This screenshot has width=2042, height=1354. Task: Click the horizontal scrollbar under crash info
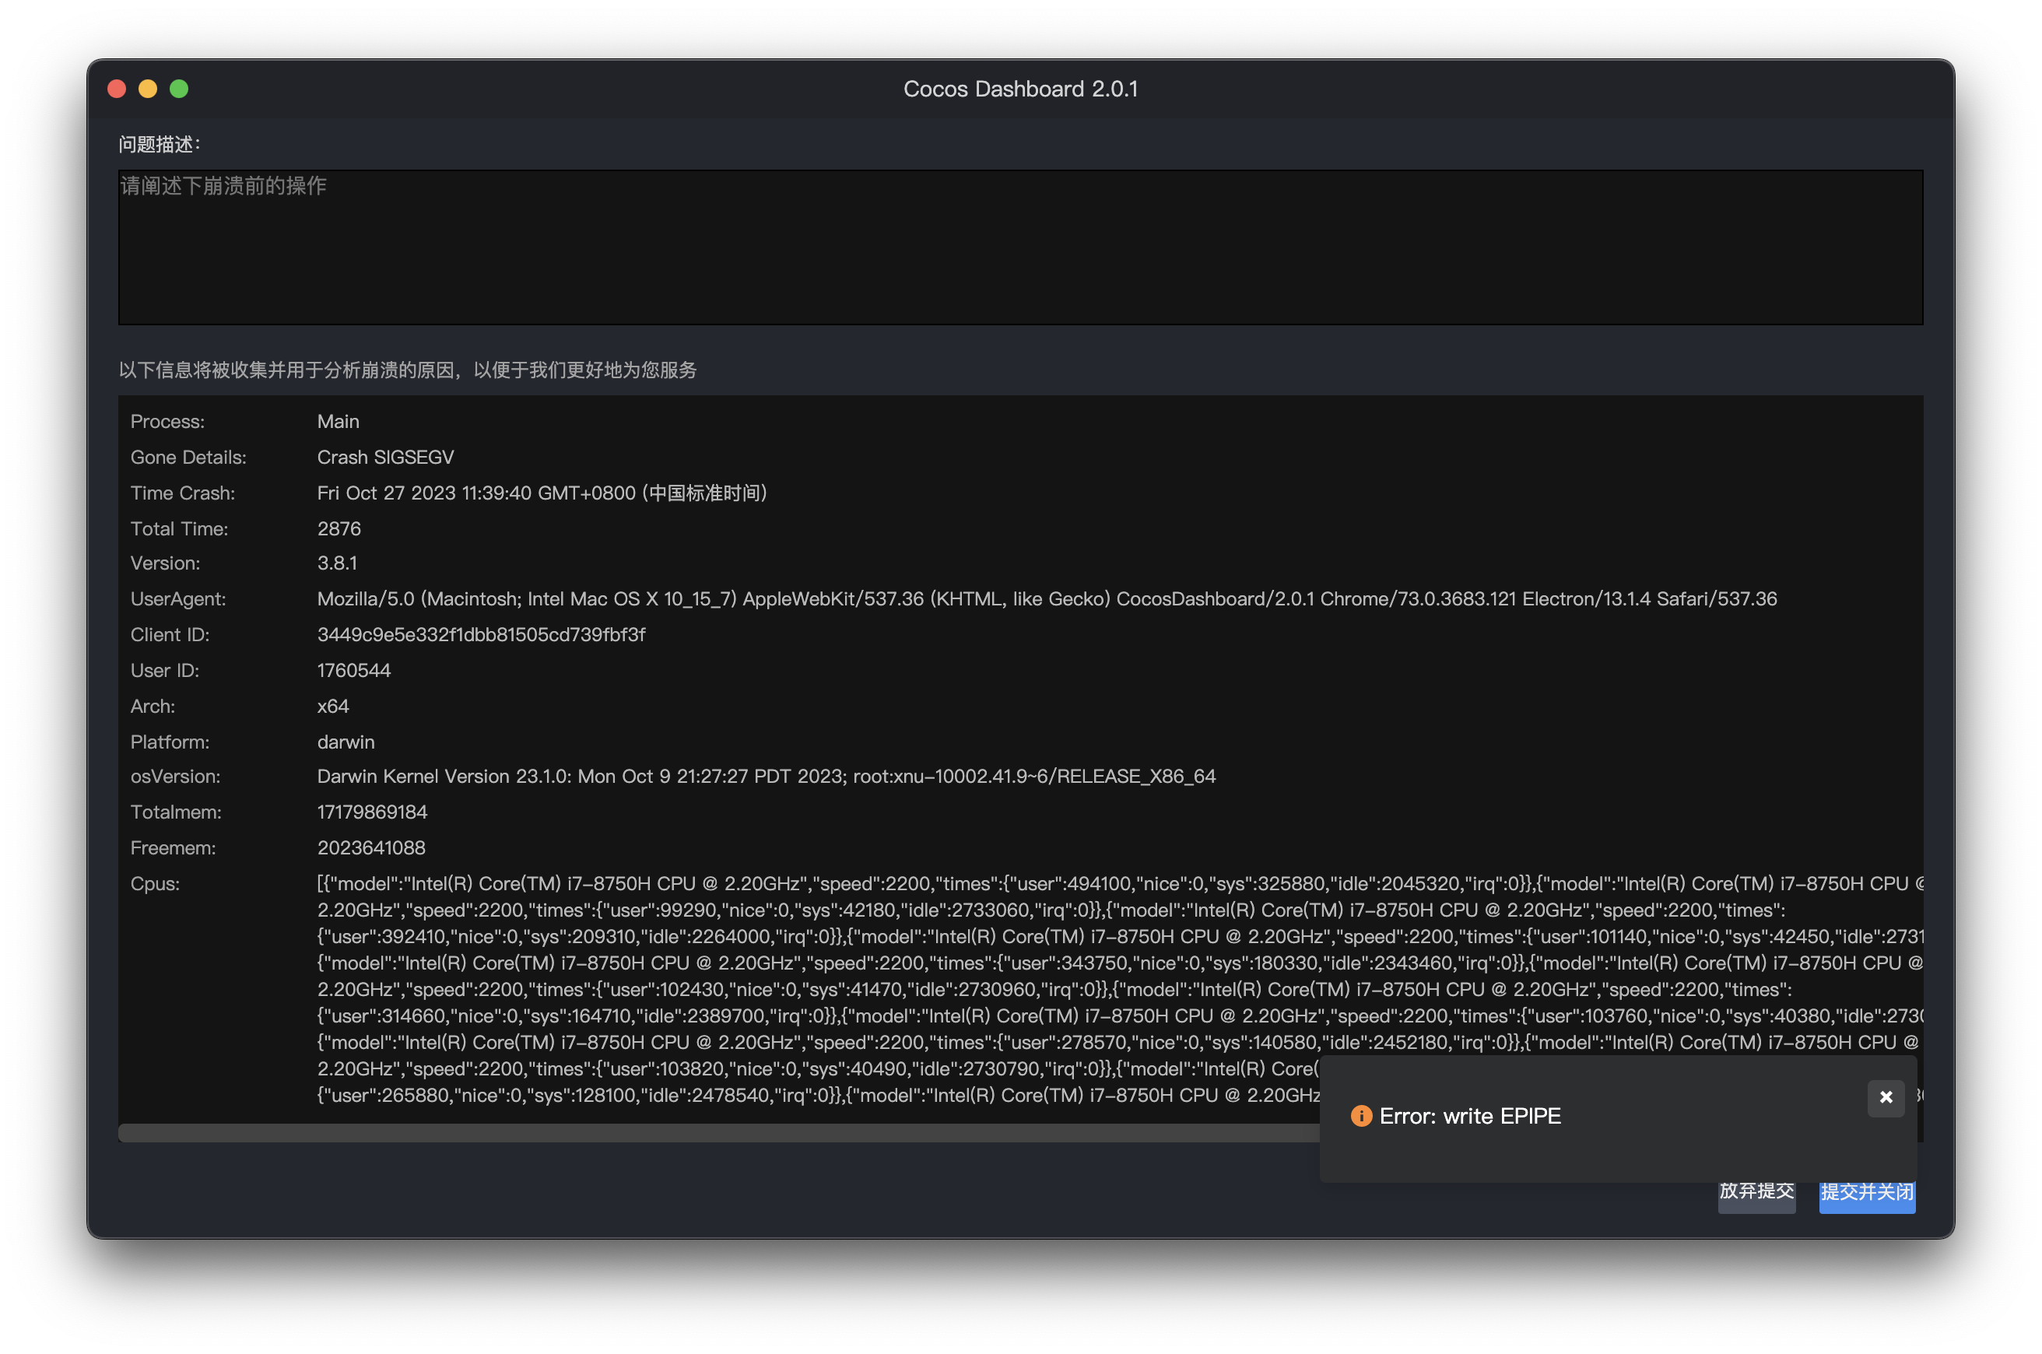717,1132
